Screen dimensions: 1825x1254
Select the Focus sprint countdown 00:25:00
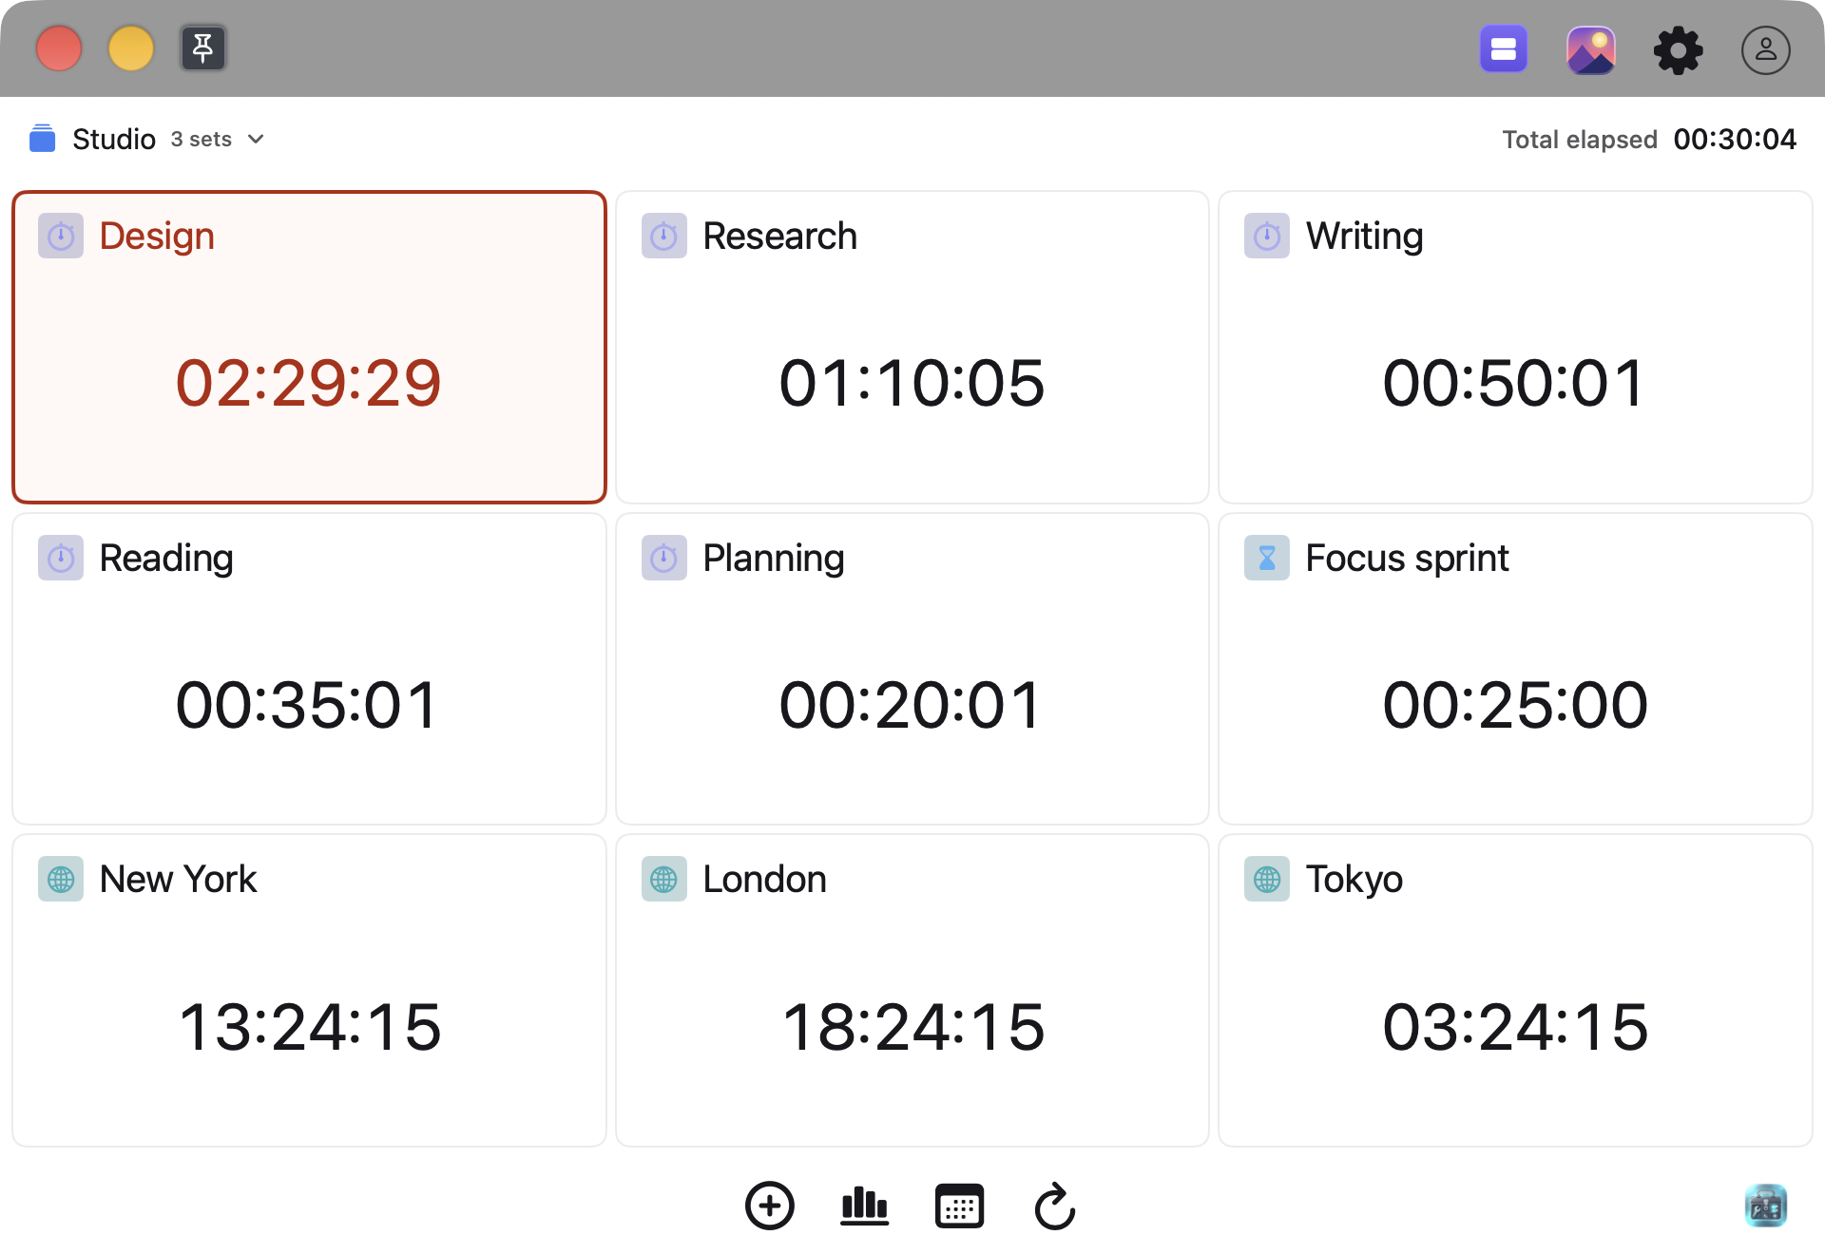pyautogui.click(x=1514, y=705)
